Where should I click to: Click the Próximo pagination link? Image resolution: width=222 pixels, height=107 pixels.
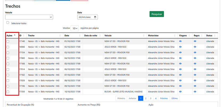[164, 98]
